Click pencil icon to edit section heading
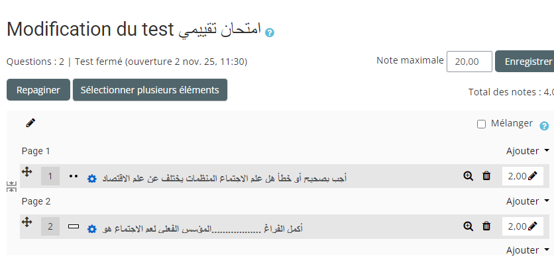This screenshot has height=278, width=554. [30, 122]
